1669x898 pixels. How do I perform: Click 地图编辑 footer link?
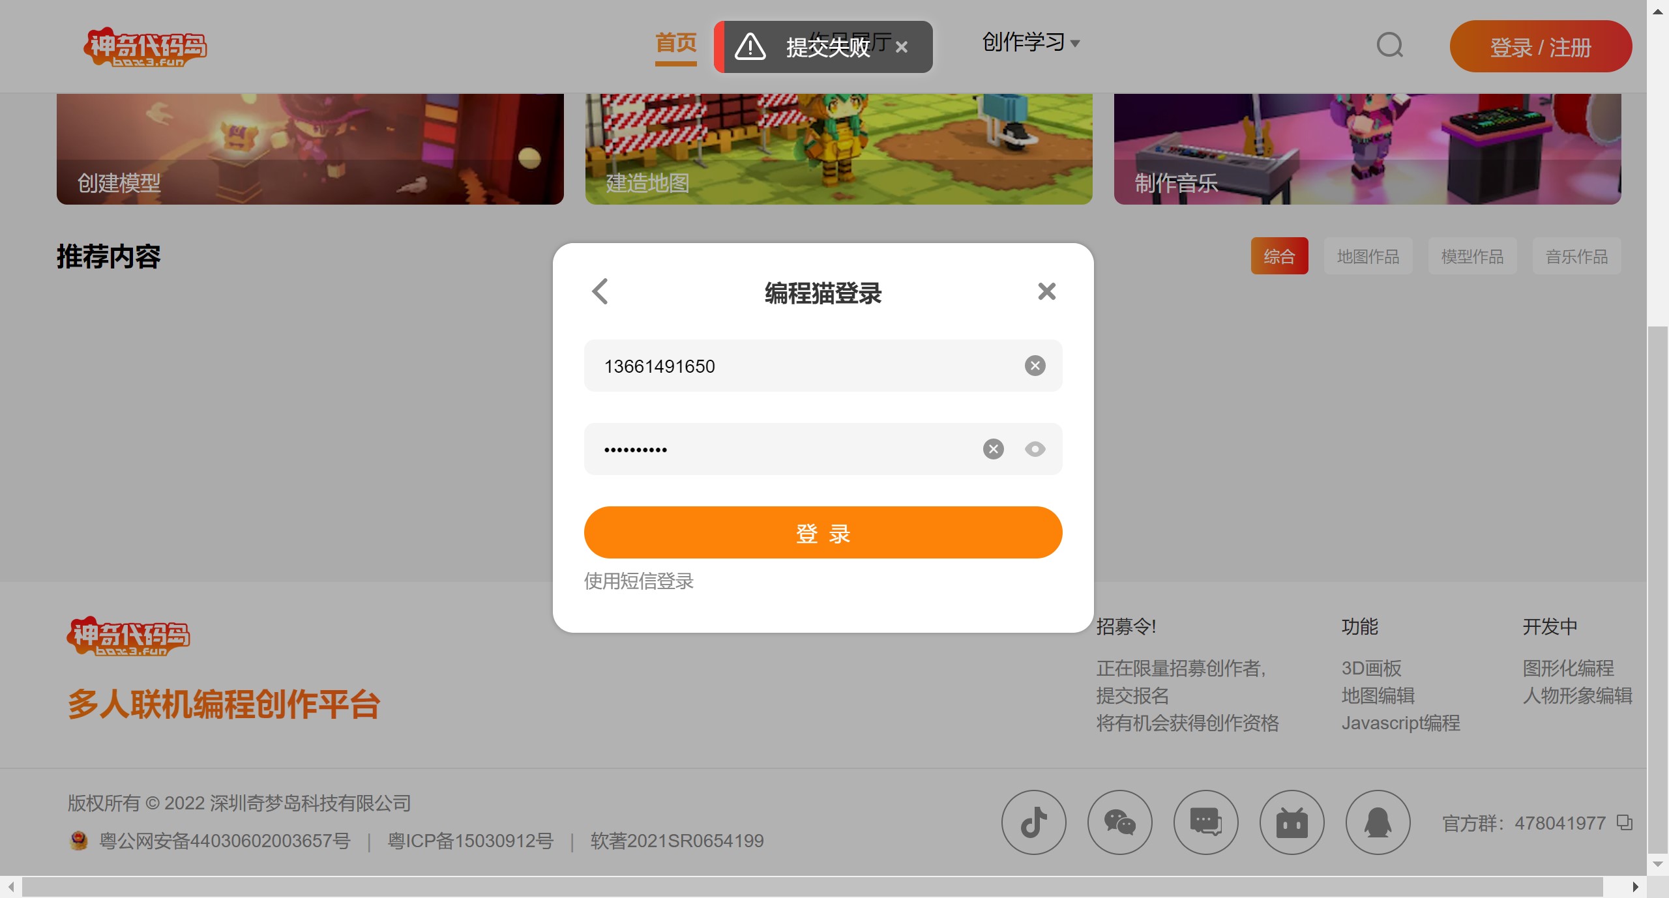[1378, 695]
